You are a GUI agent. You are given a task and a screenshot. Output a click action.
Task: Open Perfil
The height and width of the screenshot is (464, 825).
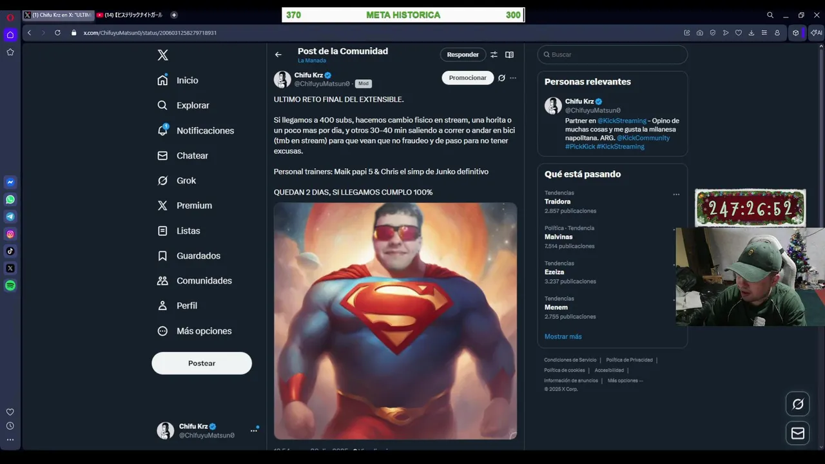pos(177,306)
